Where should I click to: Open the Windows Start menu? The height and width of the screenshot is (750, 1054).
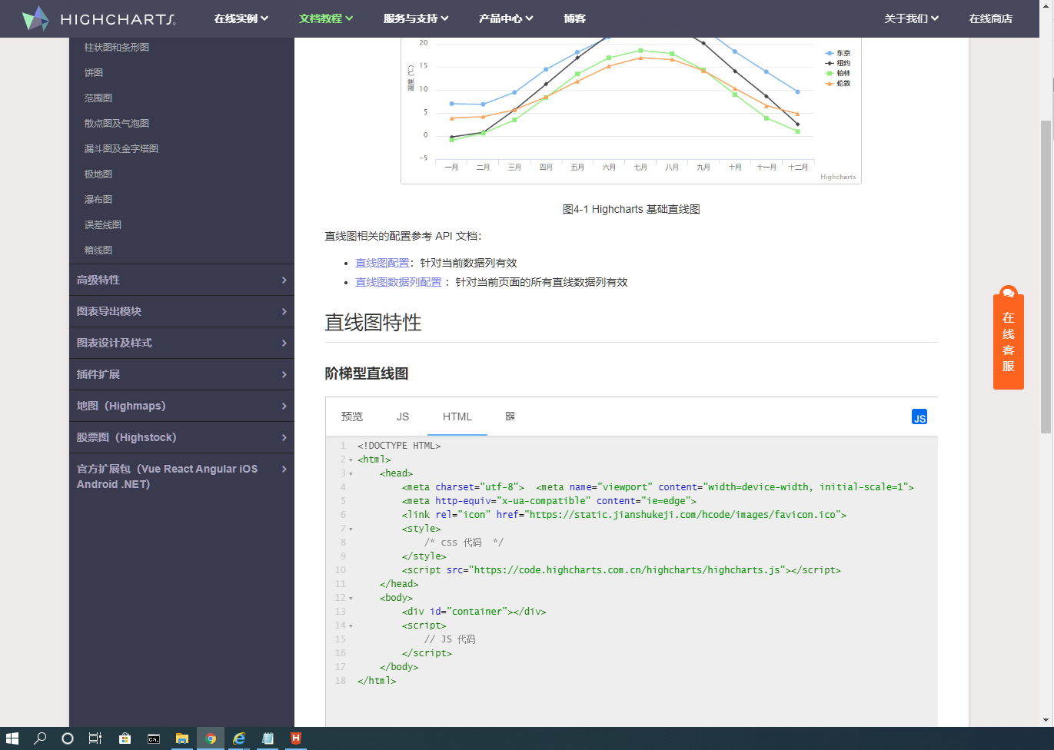[12, 738]
